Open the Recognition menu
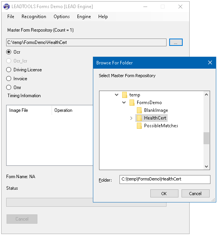Image resolution: width=217 pixels, height=236 pixels. pos(34,17)
